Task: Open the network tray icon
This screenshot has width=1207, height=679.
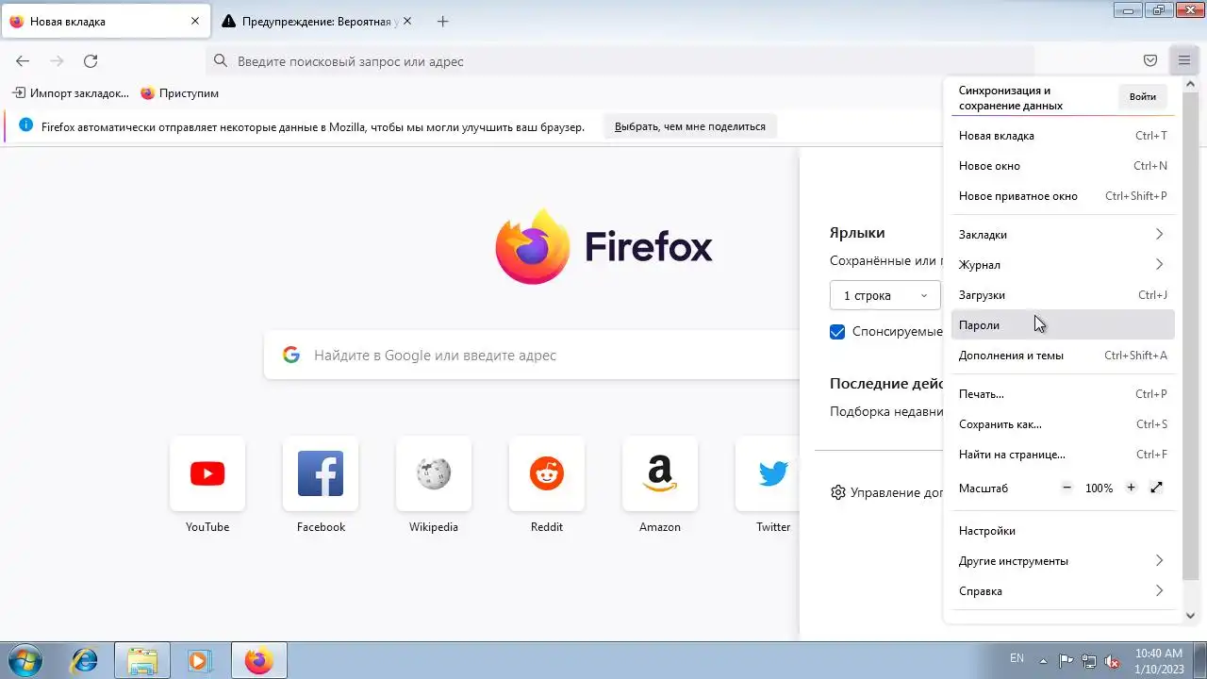Action: [1089, 661]
